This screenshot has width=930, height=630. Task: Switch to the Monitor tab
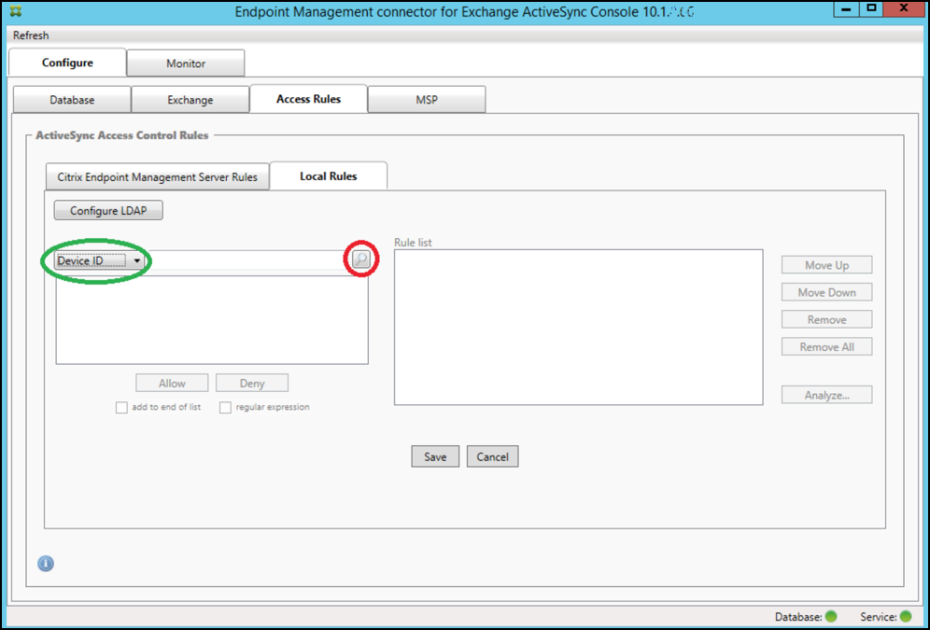pos(186,63)
